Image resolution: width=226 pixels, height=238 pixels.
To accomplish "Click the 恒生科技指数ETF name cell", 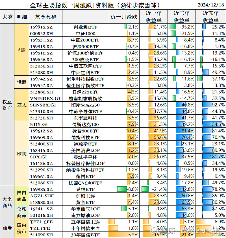I will tap(85, 79).
